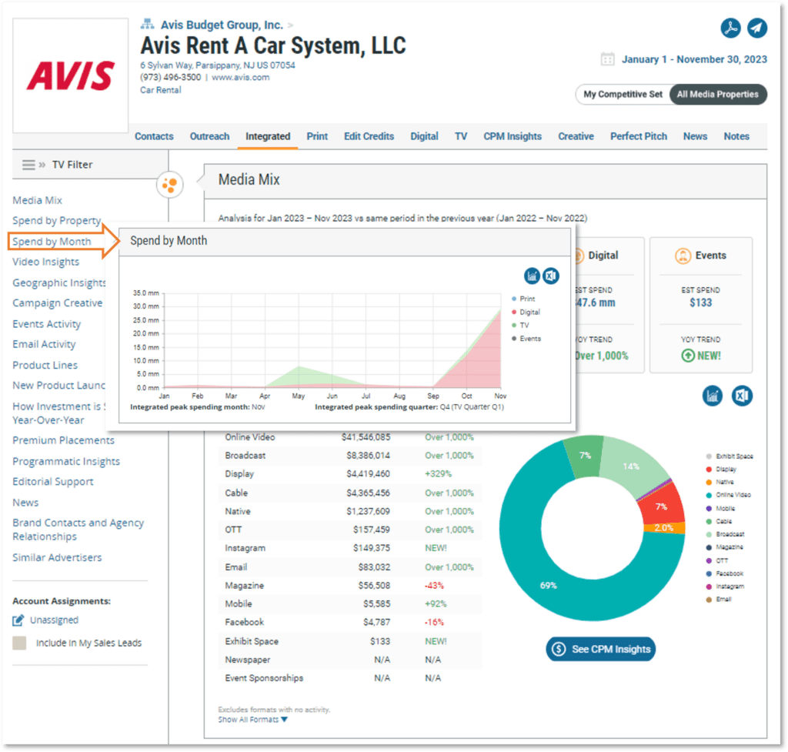Click the Unassigned account assignment link
Screen dimensions: 788x752
click(55, 620)
